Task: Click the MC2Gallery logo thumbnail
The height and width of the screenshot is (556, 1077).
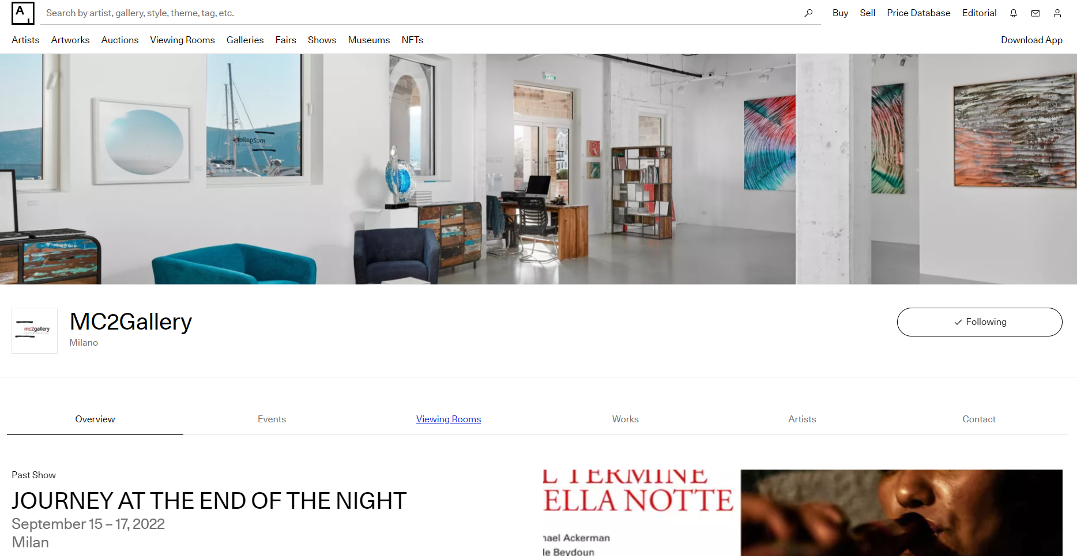Action: click(x=35, y=330)
